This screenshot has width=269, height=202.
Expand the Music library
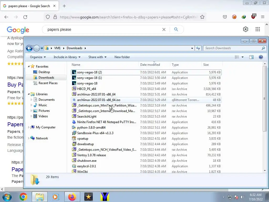pos(31,105)
